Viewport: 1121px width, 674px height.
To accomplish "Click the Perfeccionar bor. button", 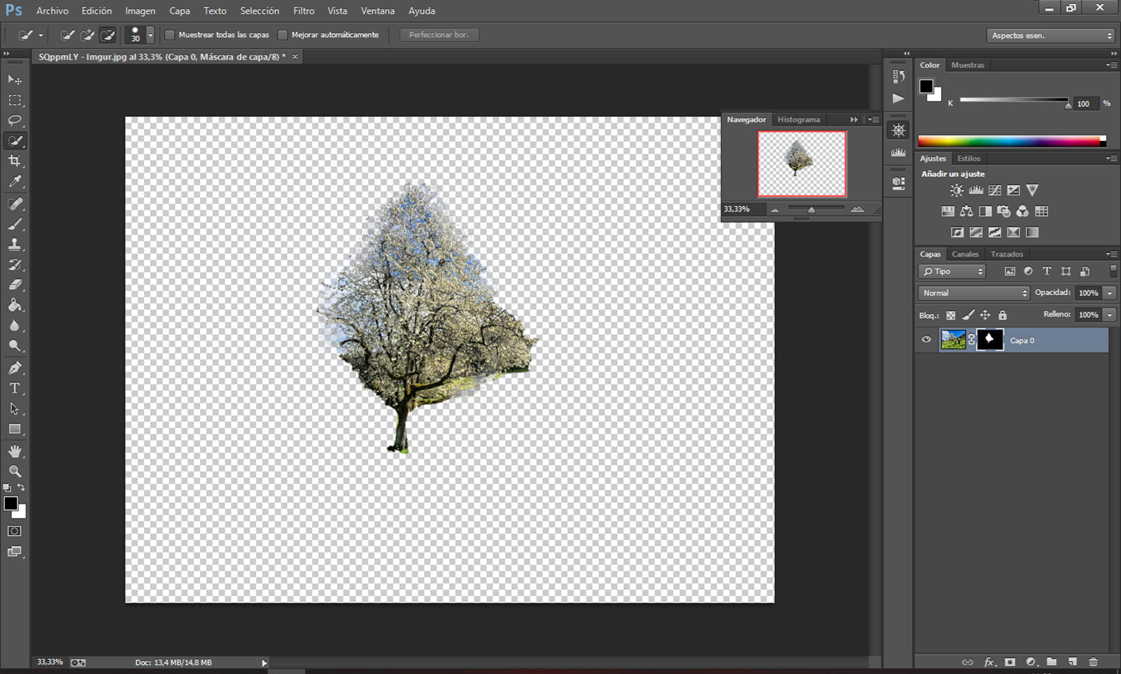I will click(439, 35).
